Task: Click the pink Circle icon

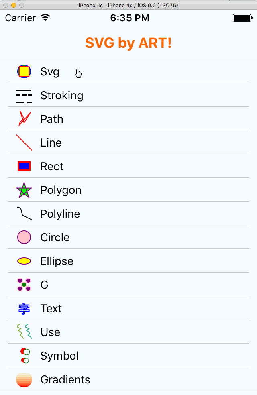Action: [x=24, y=237]
